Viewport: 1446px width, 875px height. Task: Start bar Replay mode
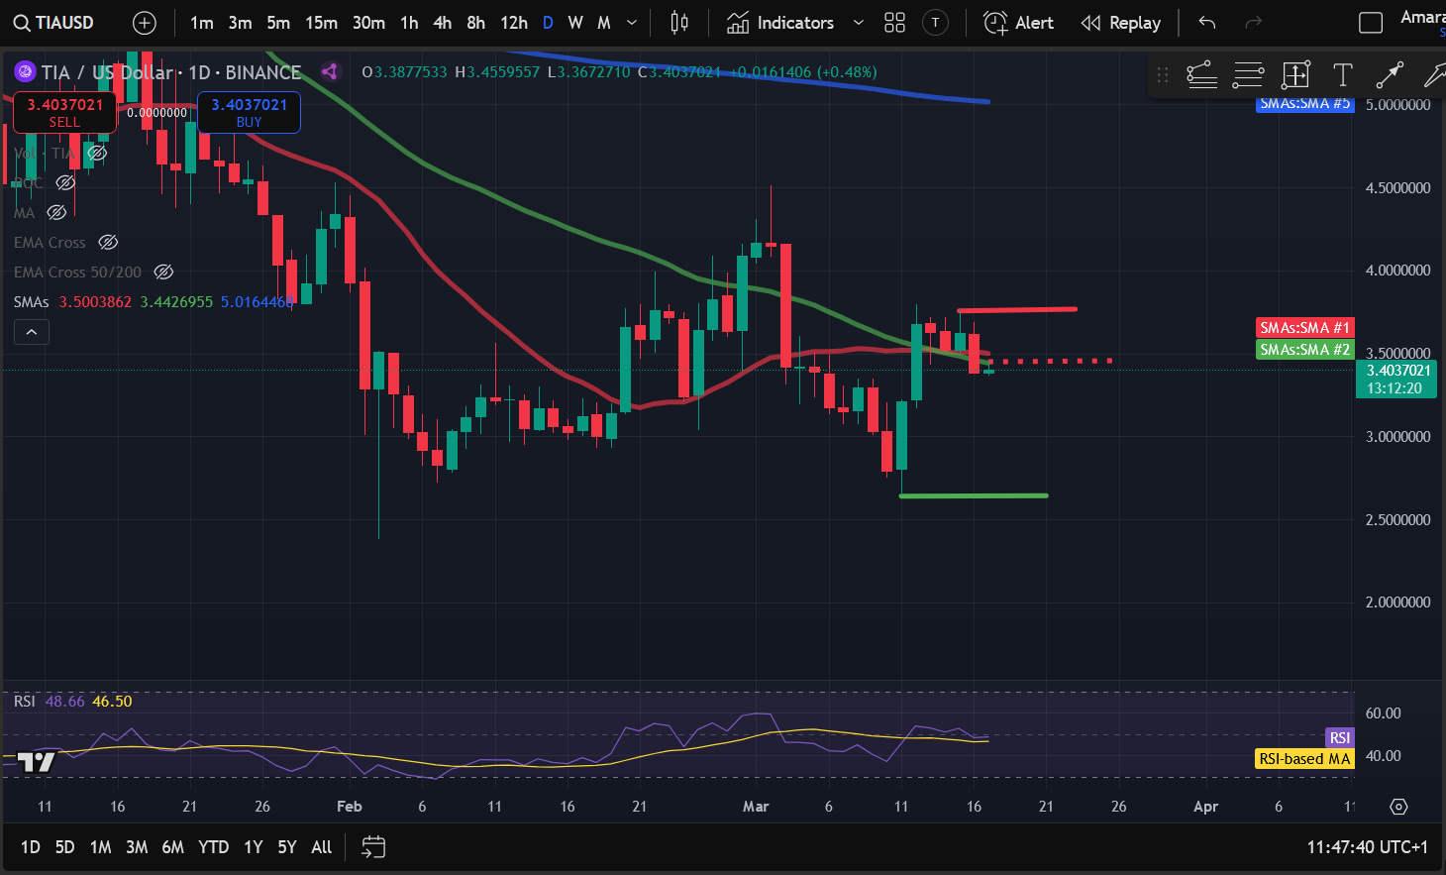[x=1120, y=23]
